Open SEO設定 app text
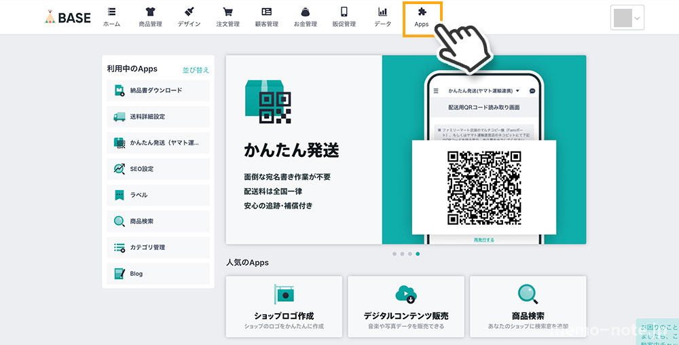 pyautogui.click(x=142, y=169)
